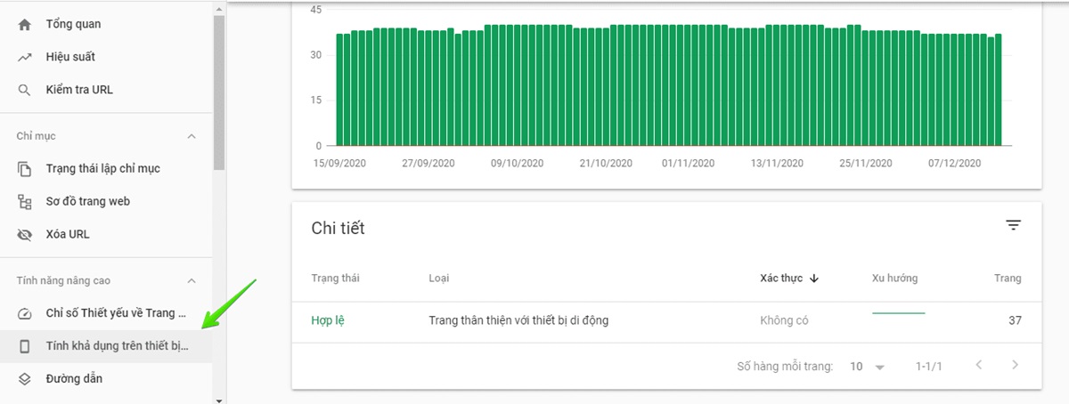Click chart date label 09/10/2020

pos(516,163)
